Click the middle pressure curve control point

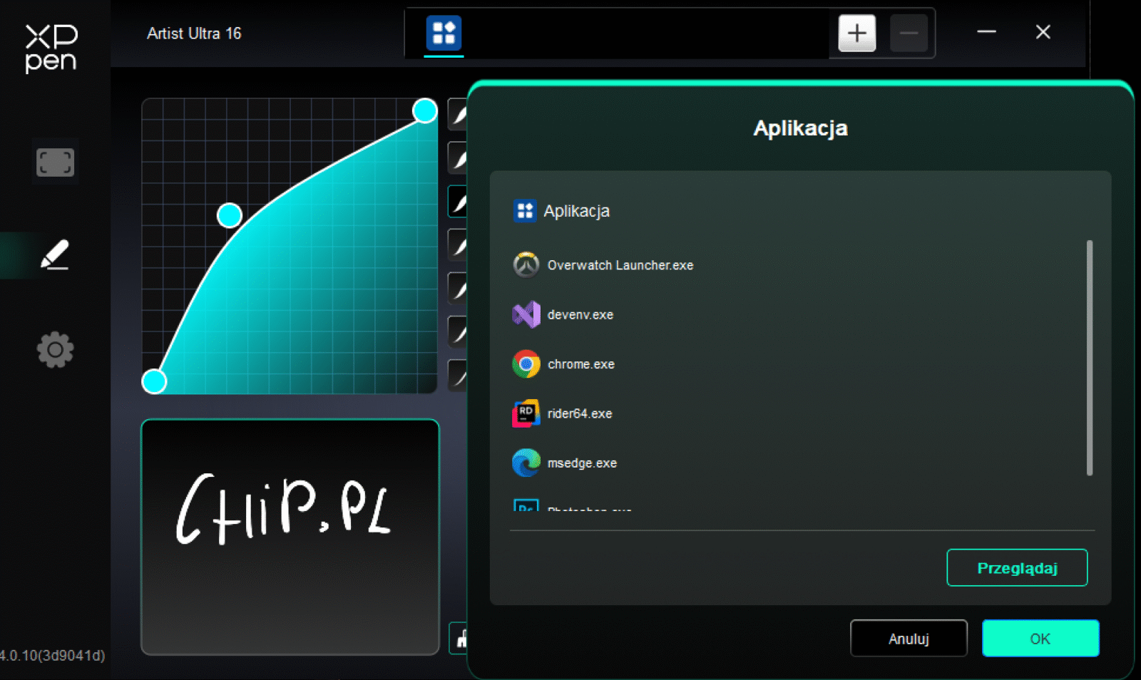tap(230, 215)
